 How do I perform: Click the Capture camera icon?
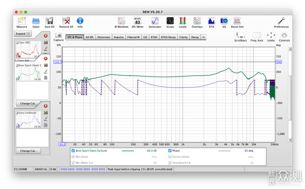[x=58, y=35]
